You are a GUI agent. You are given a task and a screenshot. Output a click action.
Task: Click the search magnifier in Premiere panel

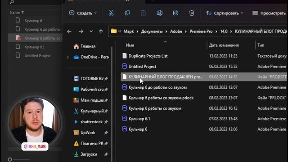12,2
